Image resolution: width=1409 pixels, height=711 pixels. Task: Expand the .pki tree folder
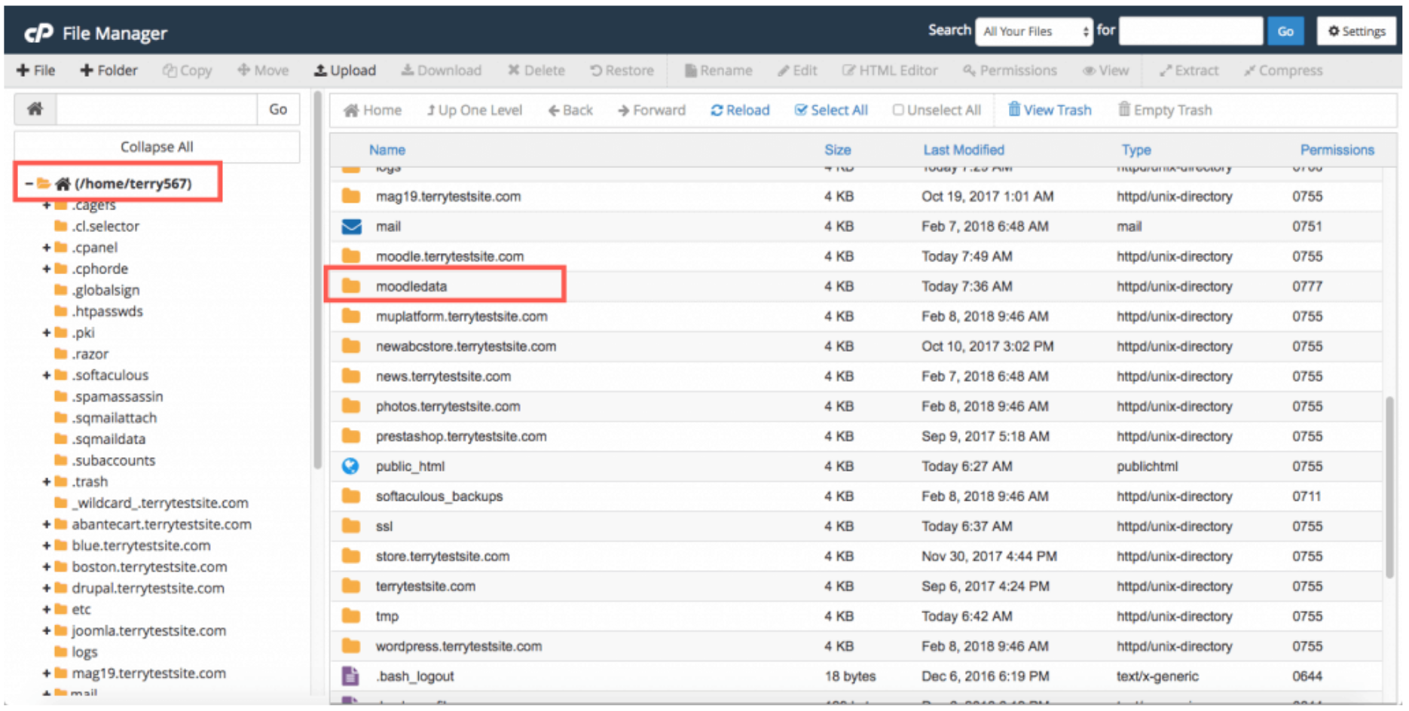pos(47,332)
